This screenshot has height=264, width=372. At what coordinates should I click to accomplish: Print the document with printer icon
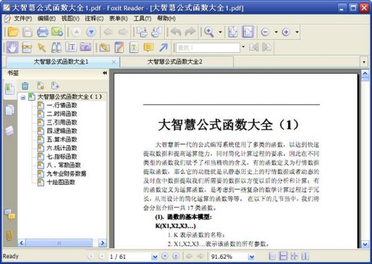click(x=42, y=32)
